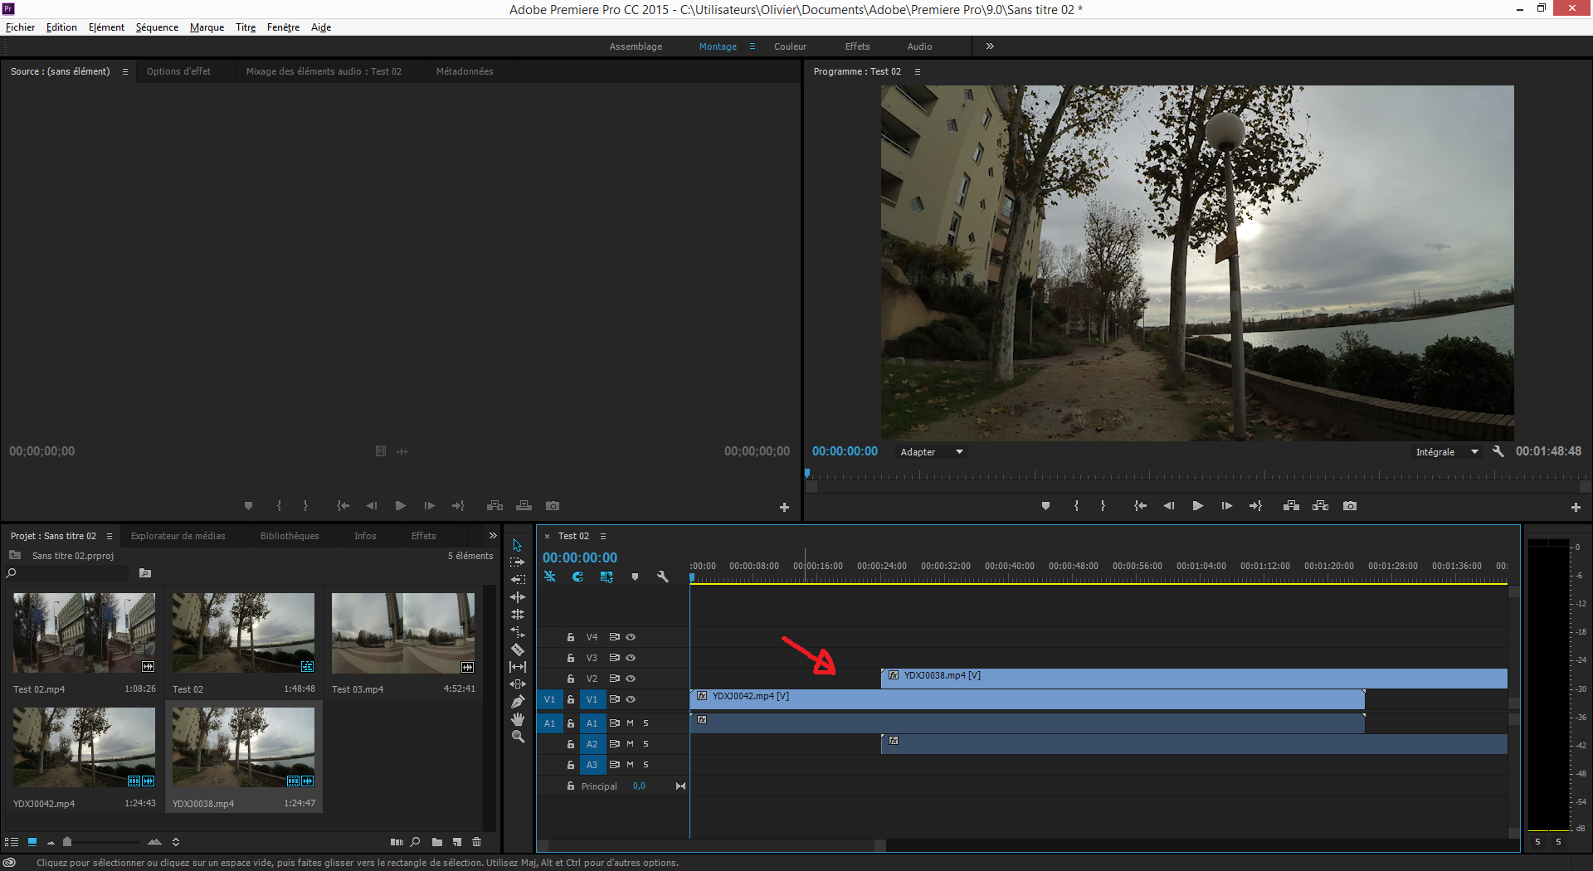Show more workspaces with double chevron
Image resolution: width=1593 pixels, height=871 pixels.
coord(990,46)
